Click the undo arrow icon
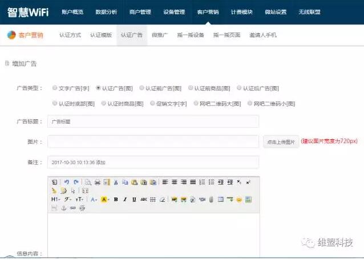 coord(67,182)
